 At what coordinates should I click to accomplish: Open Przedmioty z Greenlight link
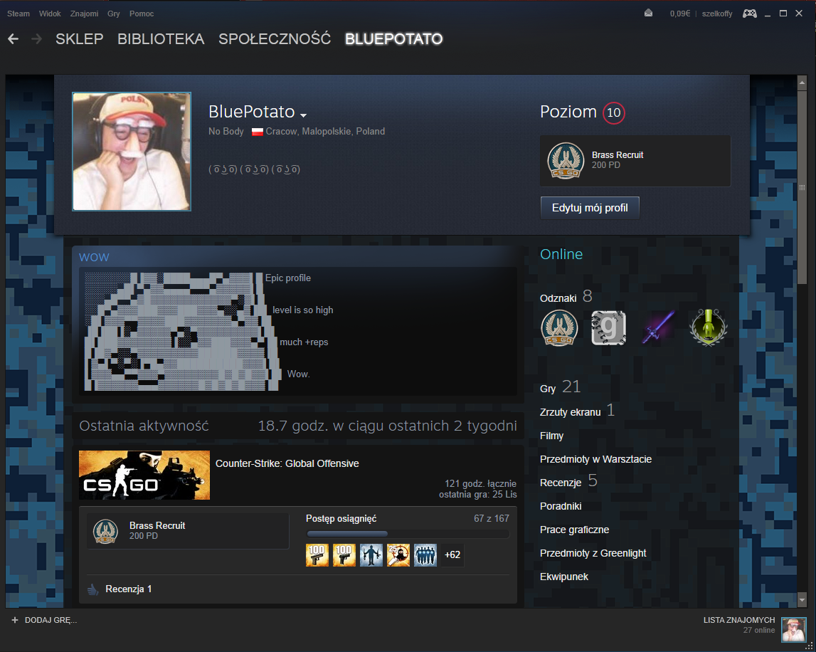pos(593,553)
